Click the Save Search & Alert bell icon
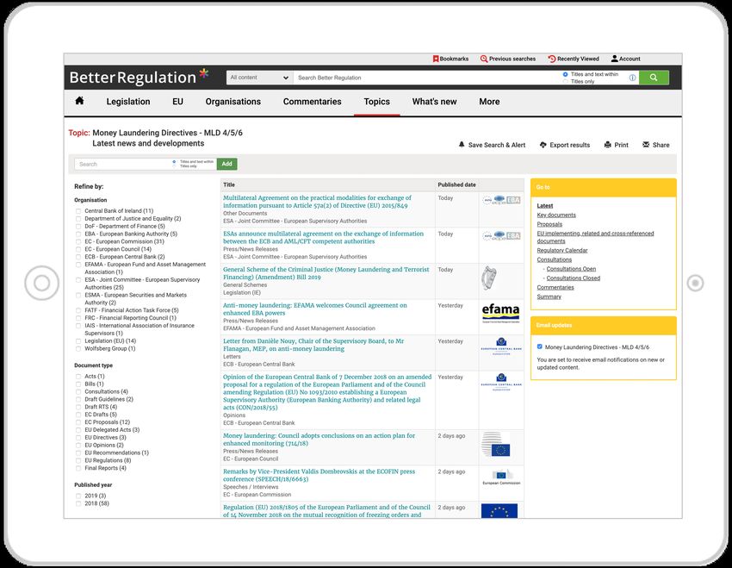732x568 pixels. [462, 145]
